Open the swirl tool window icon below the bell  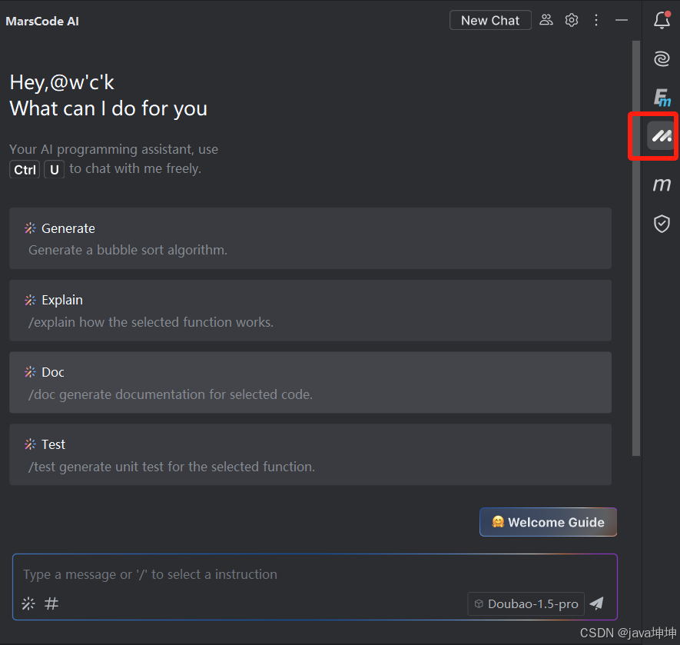662,58
